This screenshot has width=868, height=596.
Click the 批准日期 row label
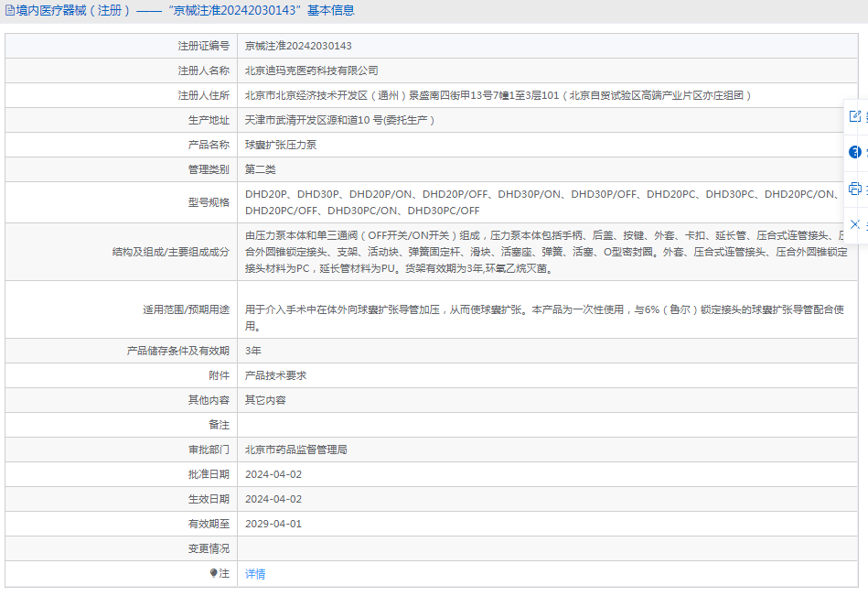point(209,475)
